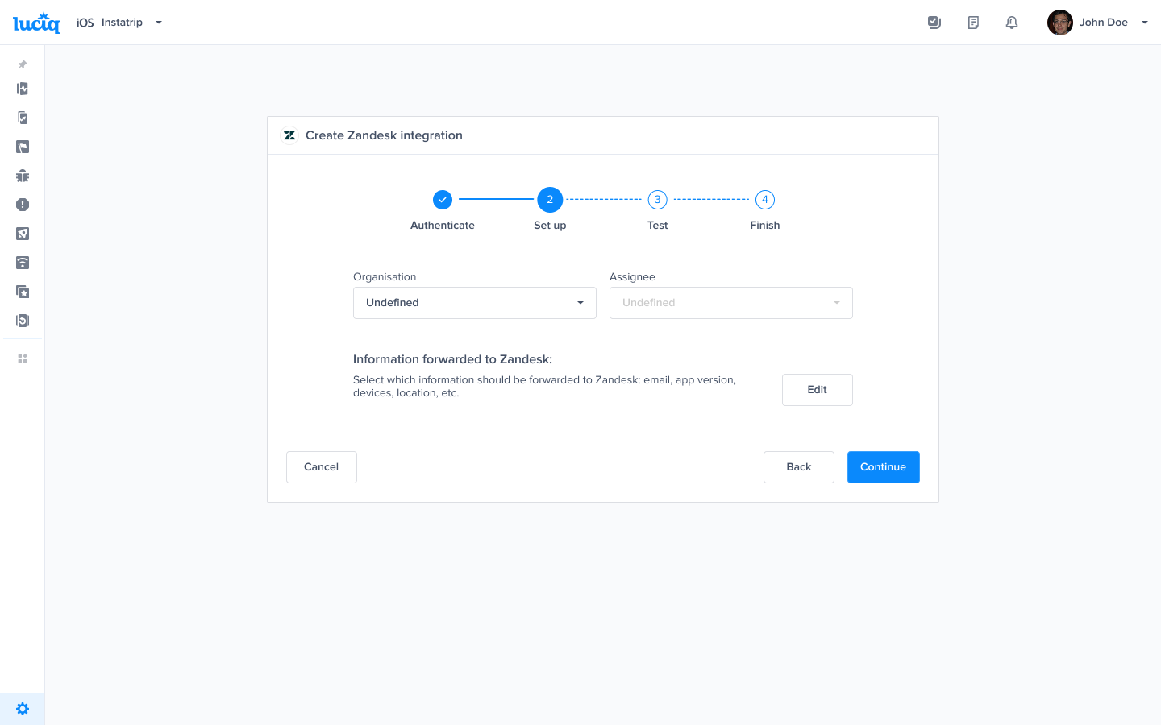Select the bug reports icon in sidebar

(22, 175)
